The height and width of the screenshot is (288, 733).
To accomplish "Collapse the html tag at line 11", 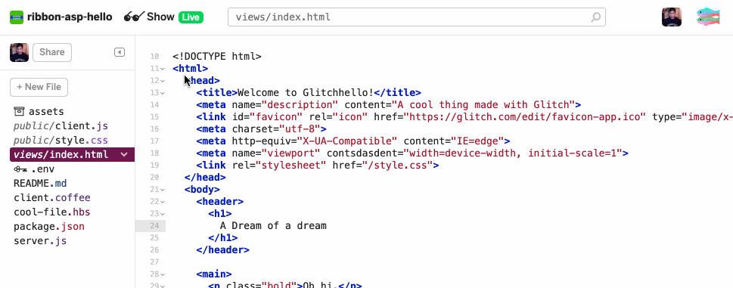I will 163,69.
